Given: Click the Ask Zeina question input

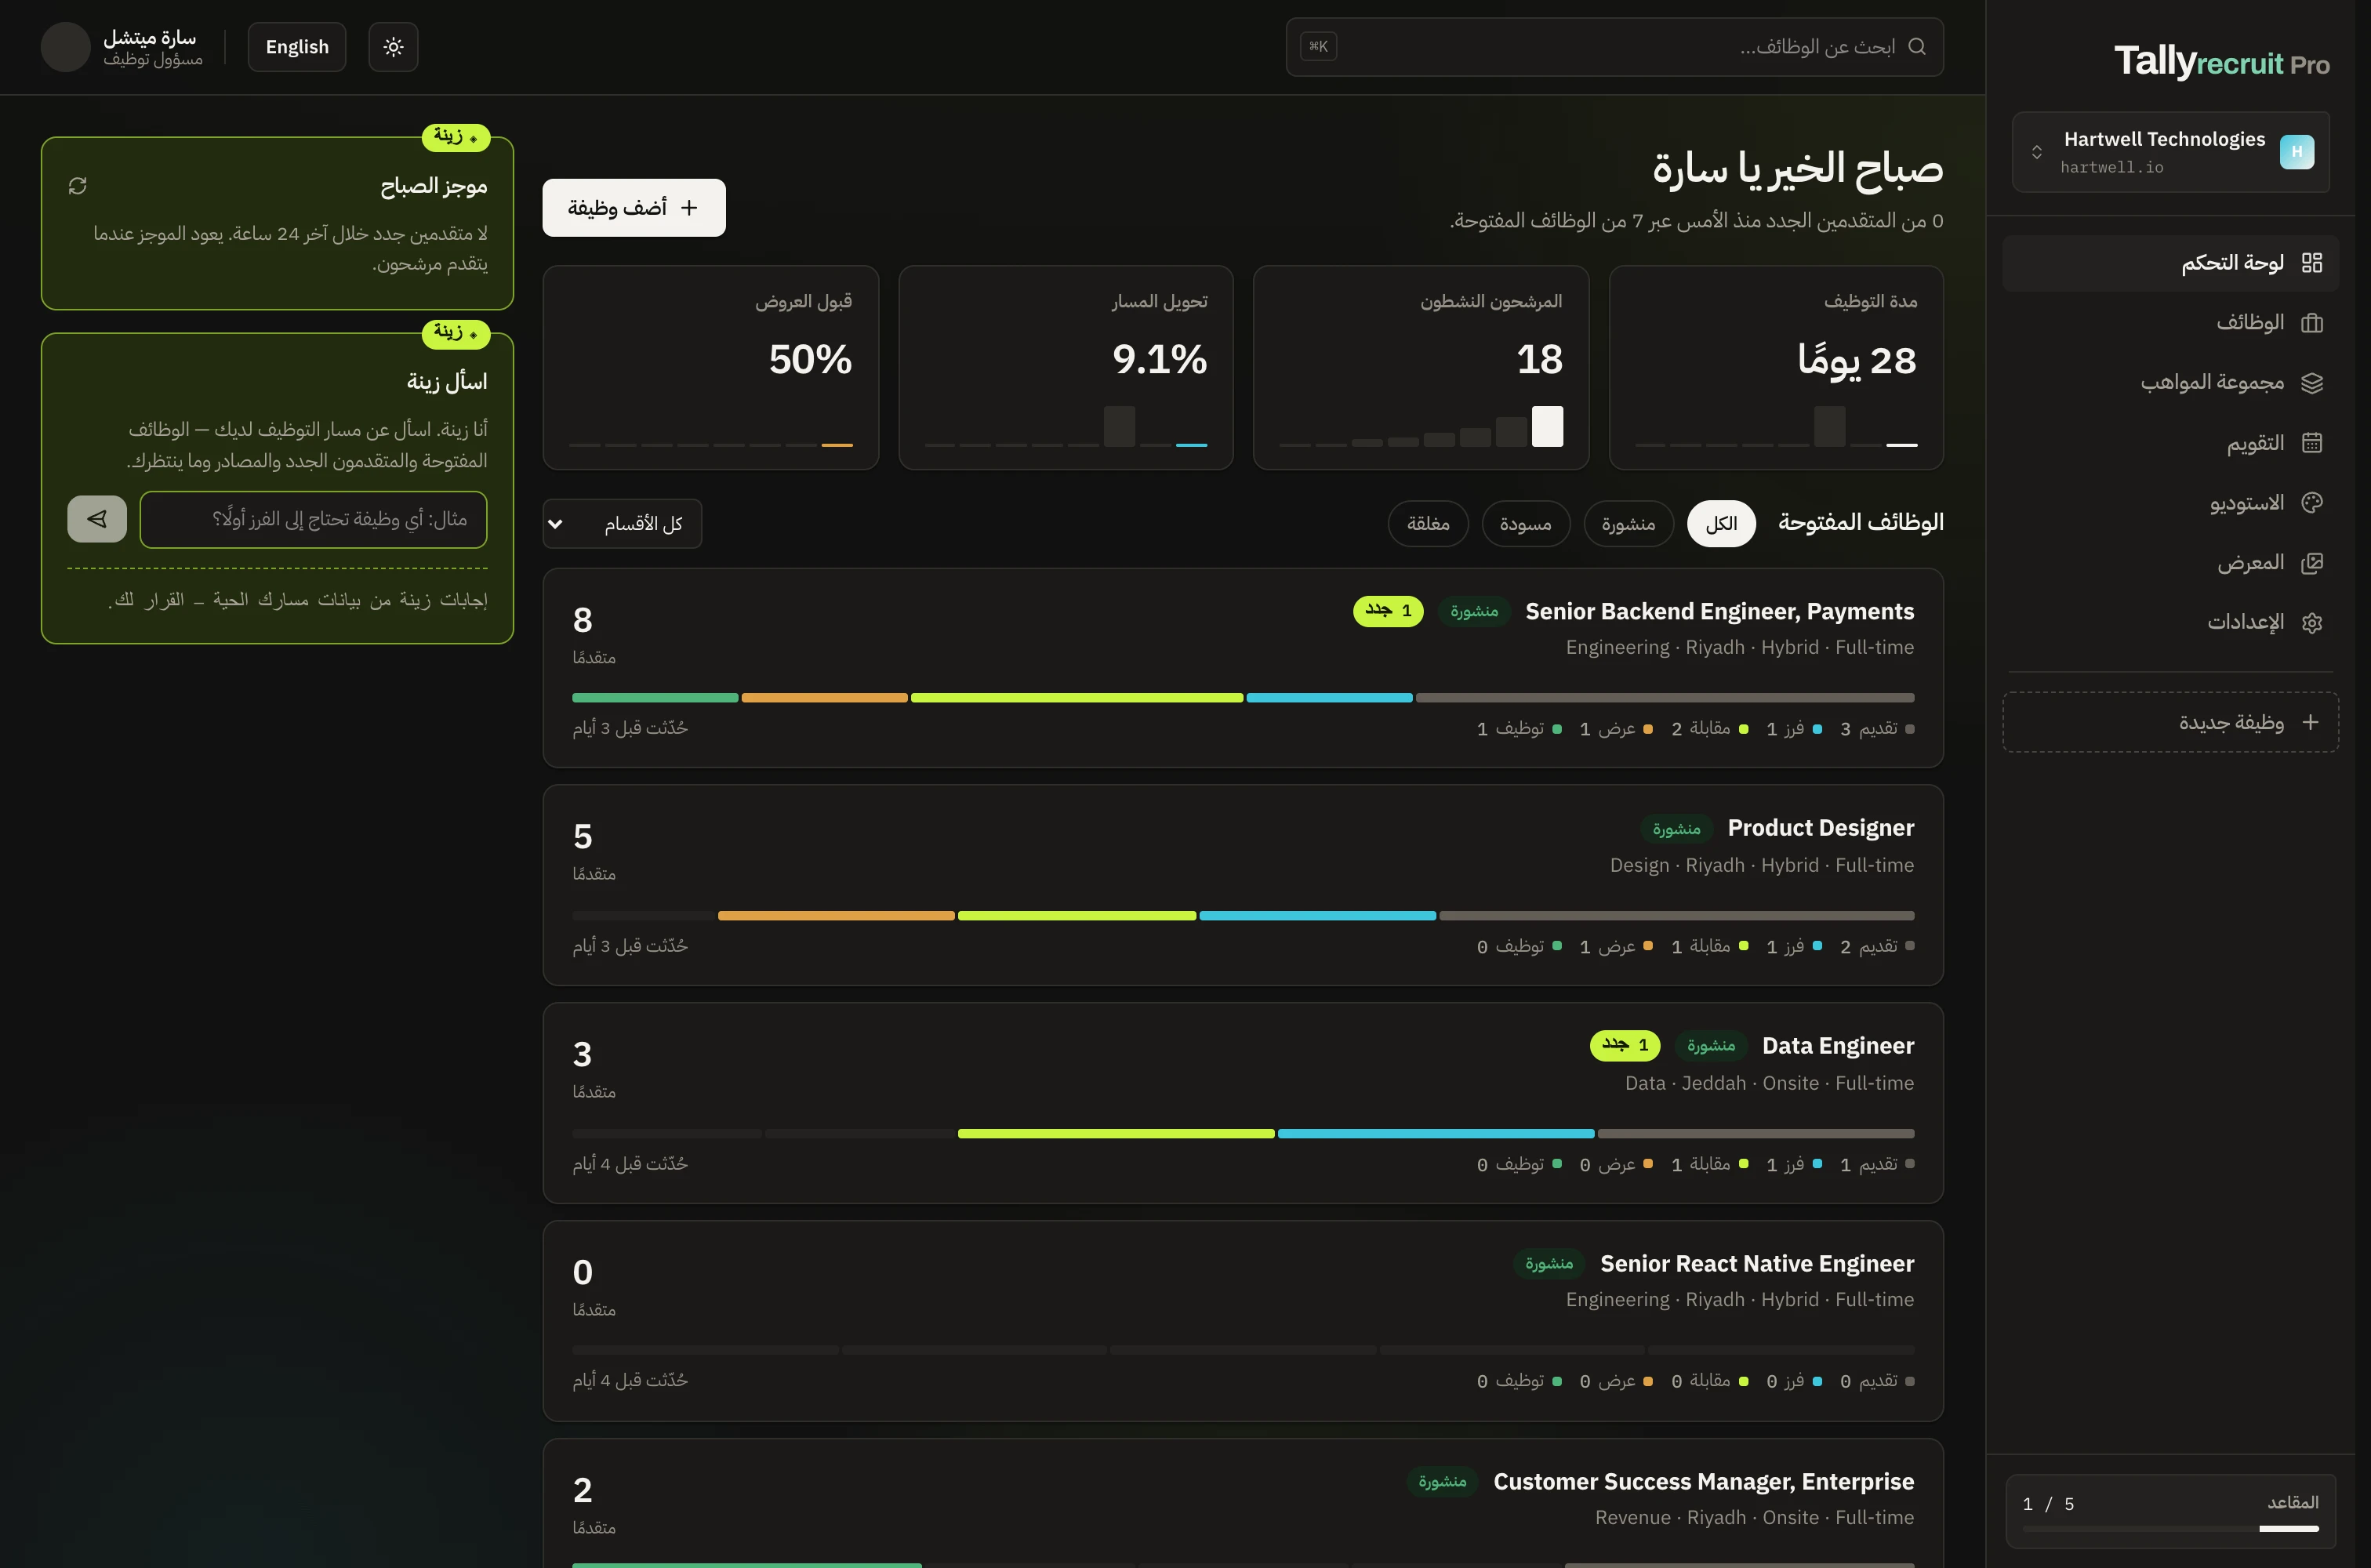Looking at the screenshot, I should click(314, 519).
